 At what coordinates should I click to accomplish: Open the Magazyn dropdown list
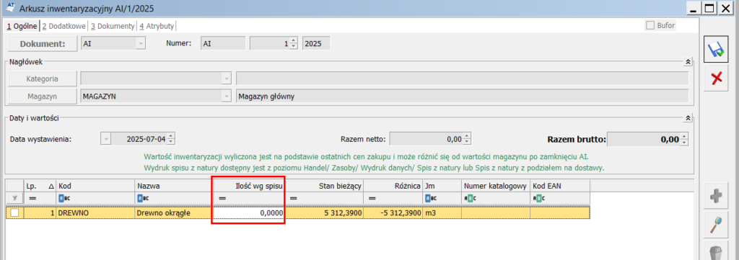tap(227, 97)
